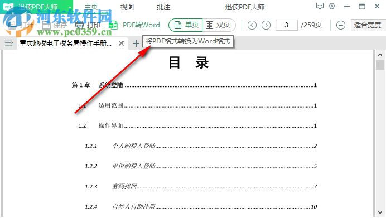Open the 主页 menu tab
Image resolution: width=386 pixels, height=218 pixels.
pyautogui.click(x=91, y=7)
